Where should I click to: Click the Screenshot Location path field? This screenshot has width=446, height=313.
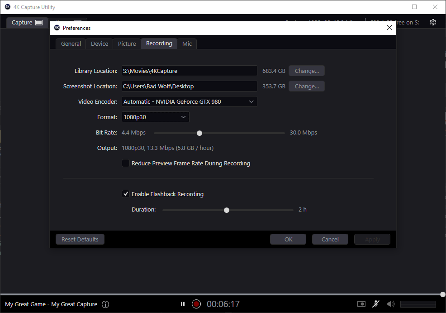tap(190, 87)
